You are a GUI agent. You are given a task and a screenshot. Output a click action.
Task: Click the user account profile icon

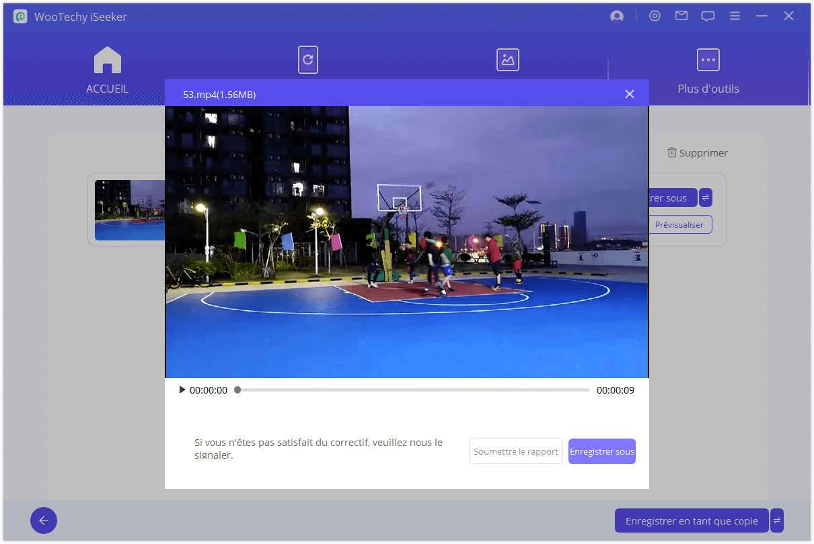[616, 16]
